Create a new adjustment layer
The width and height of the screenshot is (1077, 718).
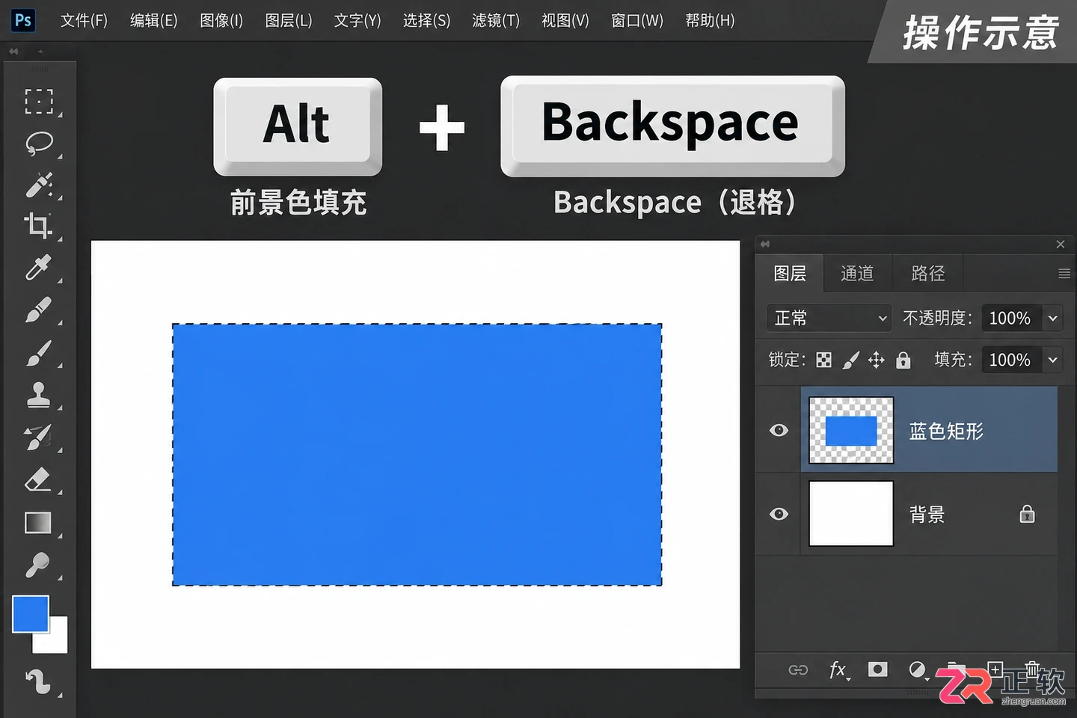click(917, 669)
